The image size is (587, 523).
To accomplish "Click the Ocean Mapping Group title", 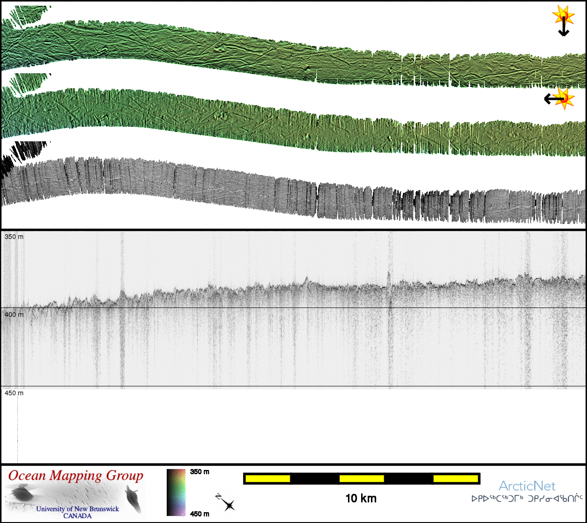I will click(76, 476).
